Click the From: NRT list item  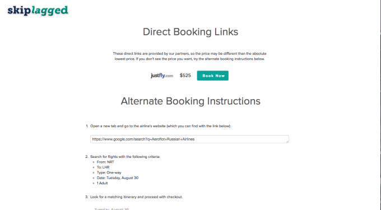click(x=105, y=162)
